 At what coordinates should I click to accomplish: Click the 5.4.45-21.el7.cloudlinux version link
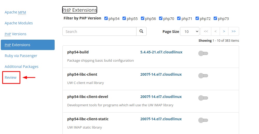pos(161,52)
